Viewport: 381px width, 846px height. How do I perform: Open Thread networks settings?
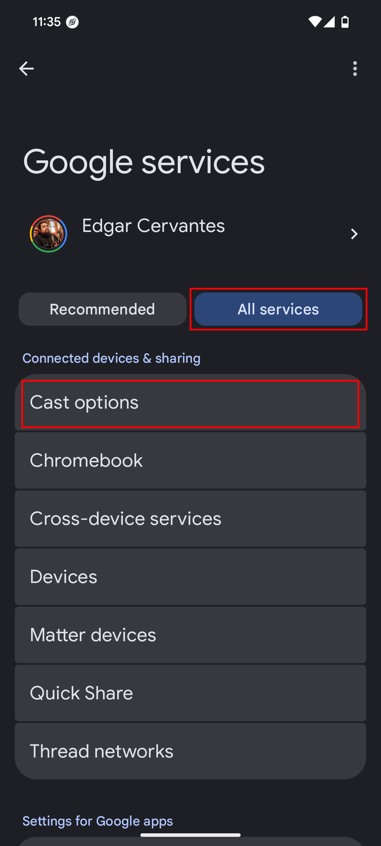point(190,751)
